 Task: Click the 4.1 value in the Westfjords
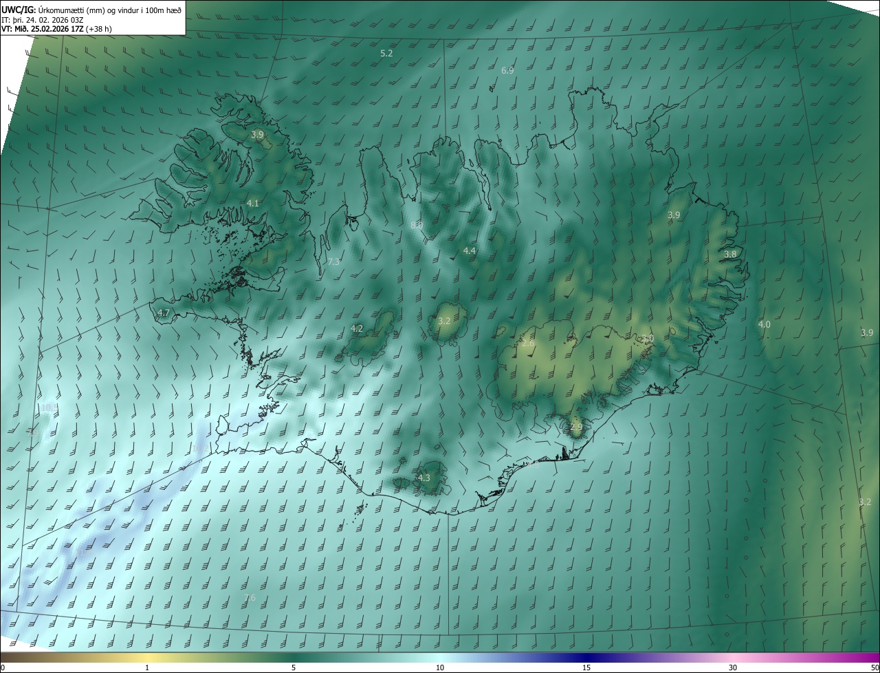point(253,203)
